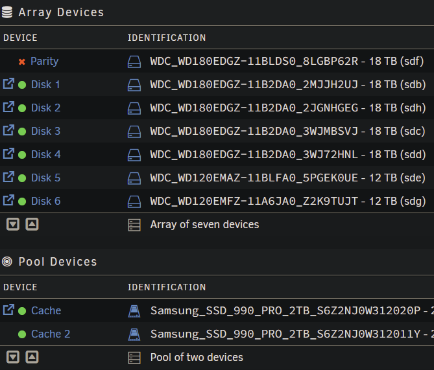Click the browse icon for Cache
Viewport: 434px width, 370px height.
(8, 310)
